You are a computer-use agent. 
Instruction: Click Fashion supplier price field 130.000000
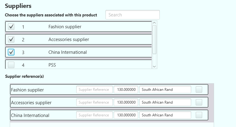pos(126,90)
